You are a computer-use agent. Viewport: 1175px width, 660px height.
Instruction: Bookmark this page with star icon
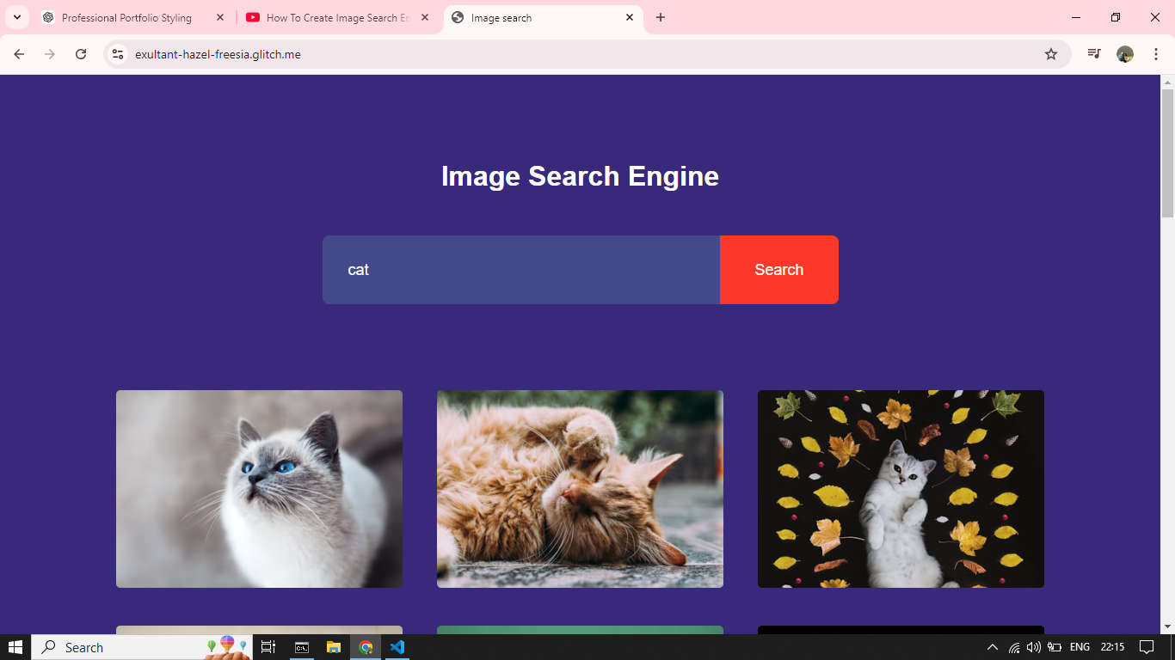pyautogui.click(x=1051, y=54)
